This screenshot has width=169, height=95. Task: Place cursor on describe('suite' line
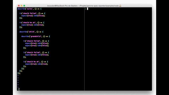(x=29, y=9)
